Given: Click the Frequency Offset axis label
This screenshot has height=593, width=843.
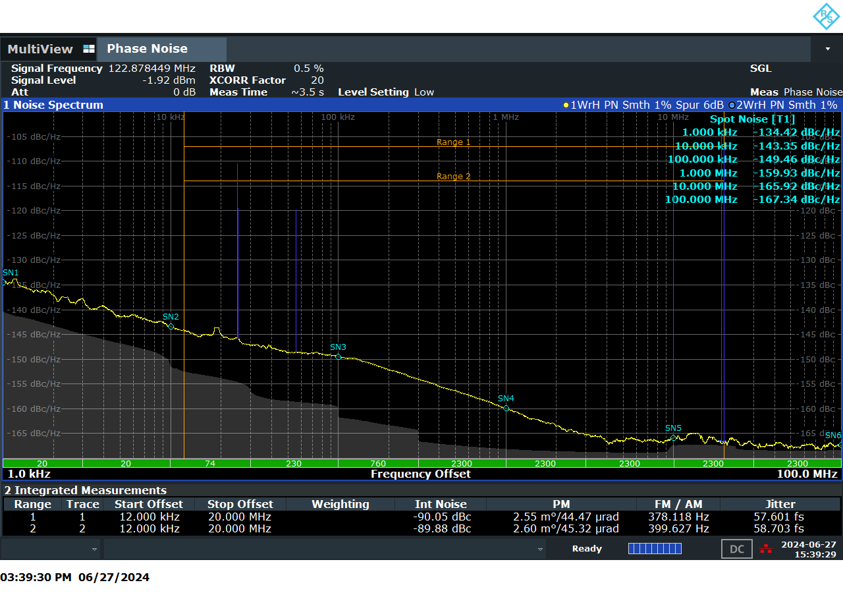Looking at the screenshot, I should (x=420, y=474).
